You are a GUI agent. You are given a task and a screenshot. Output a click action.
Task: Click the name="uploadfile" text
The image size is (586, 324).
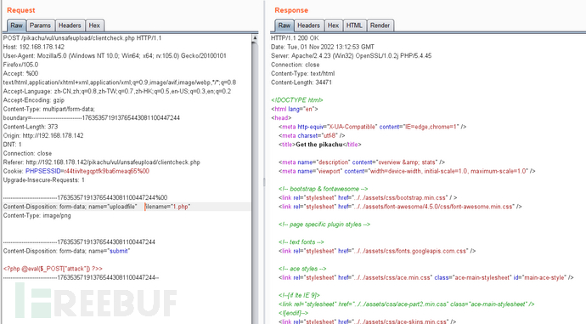click(113, 207)
